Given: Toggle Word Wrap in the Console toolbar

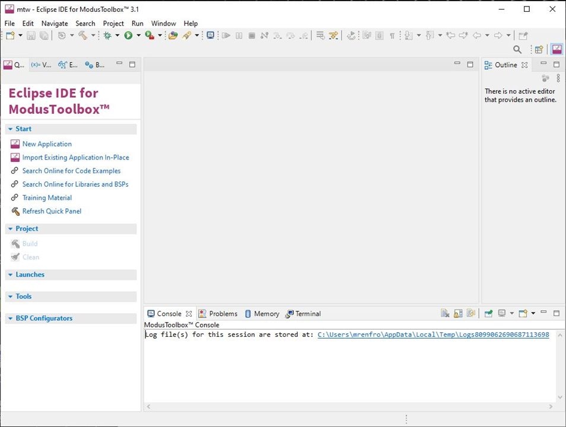Looking at the screenshot, I should coord(470,313).
